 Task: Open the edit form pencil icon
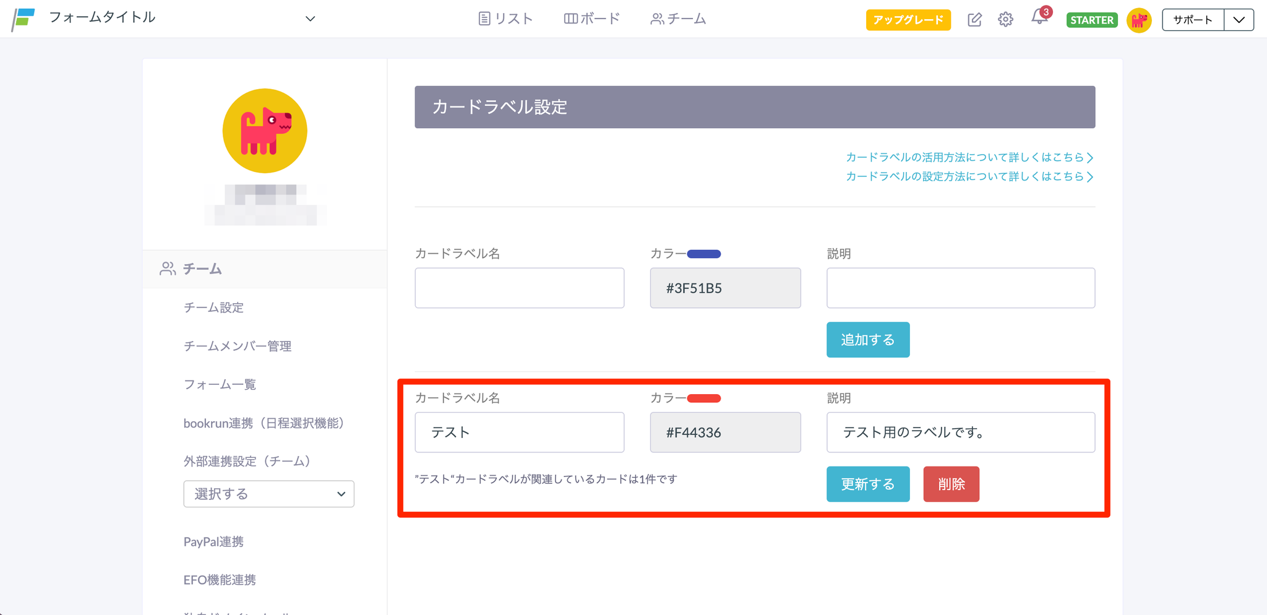click(x=974, y=20)
